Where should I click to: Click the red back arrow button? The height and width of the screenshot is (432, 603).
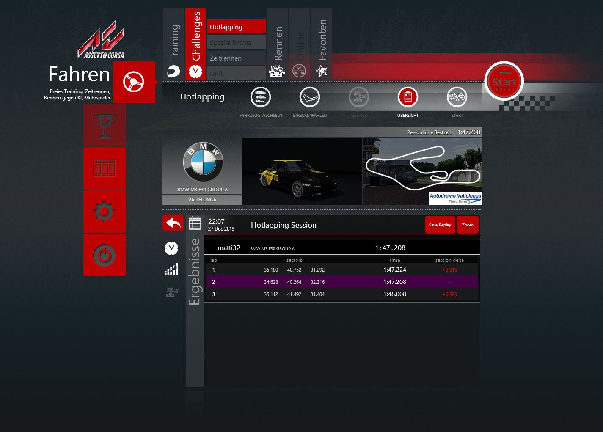(173, 223)
